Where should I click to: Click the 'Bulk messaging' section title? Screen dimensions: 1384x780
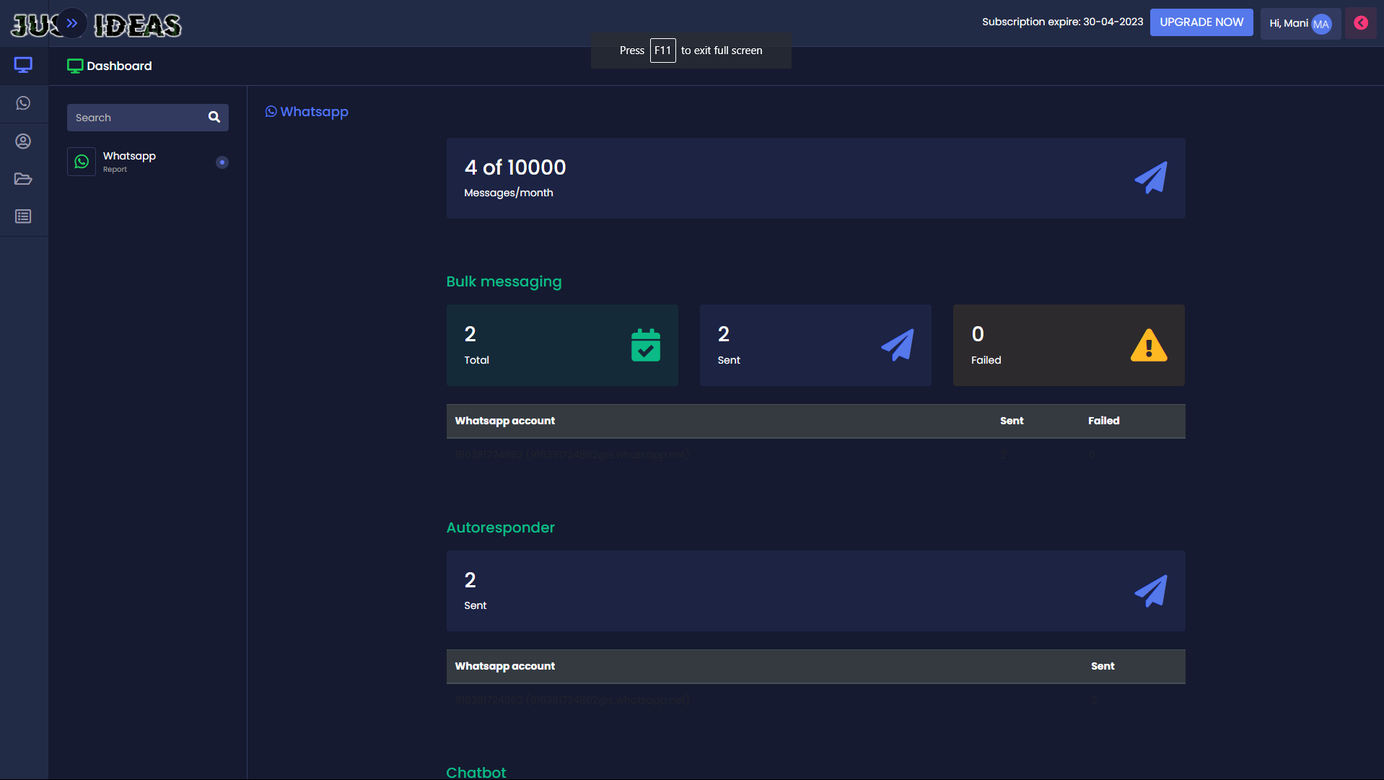tap(504, 281)
